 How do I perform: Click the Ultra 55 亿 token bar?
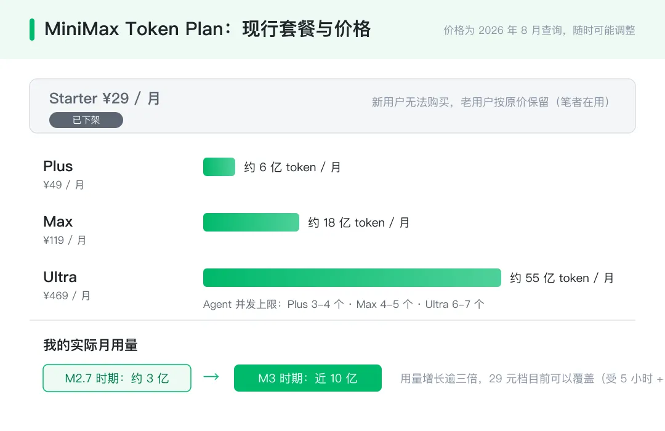(352, 278)
